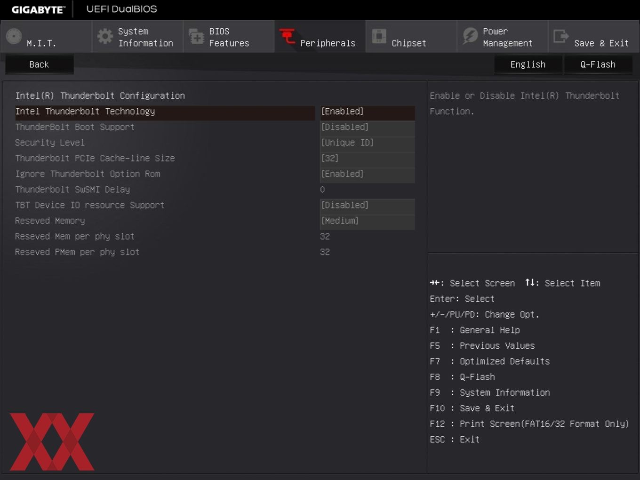The width and height of the screenshot is (640, 480).
Task: Click the +/-/PU/PD Change Opt. hint
Action: pos(484,314)
